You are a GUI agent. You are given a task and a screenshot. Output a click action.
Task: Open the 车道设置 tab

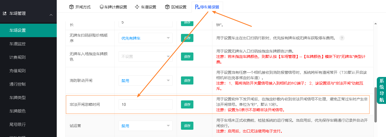[145, 7]
